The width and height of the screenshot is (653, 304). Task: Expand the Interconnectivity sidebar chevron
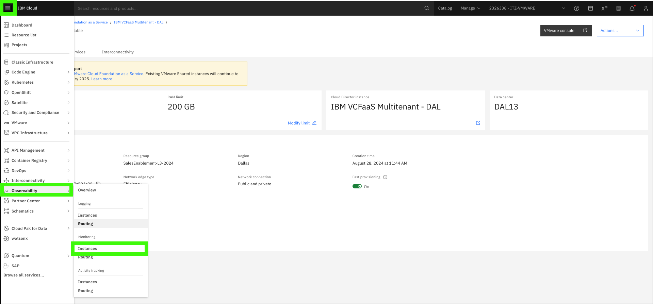click(68, 181)
